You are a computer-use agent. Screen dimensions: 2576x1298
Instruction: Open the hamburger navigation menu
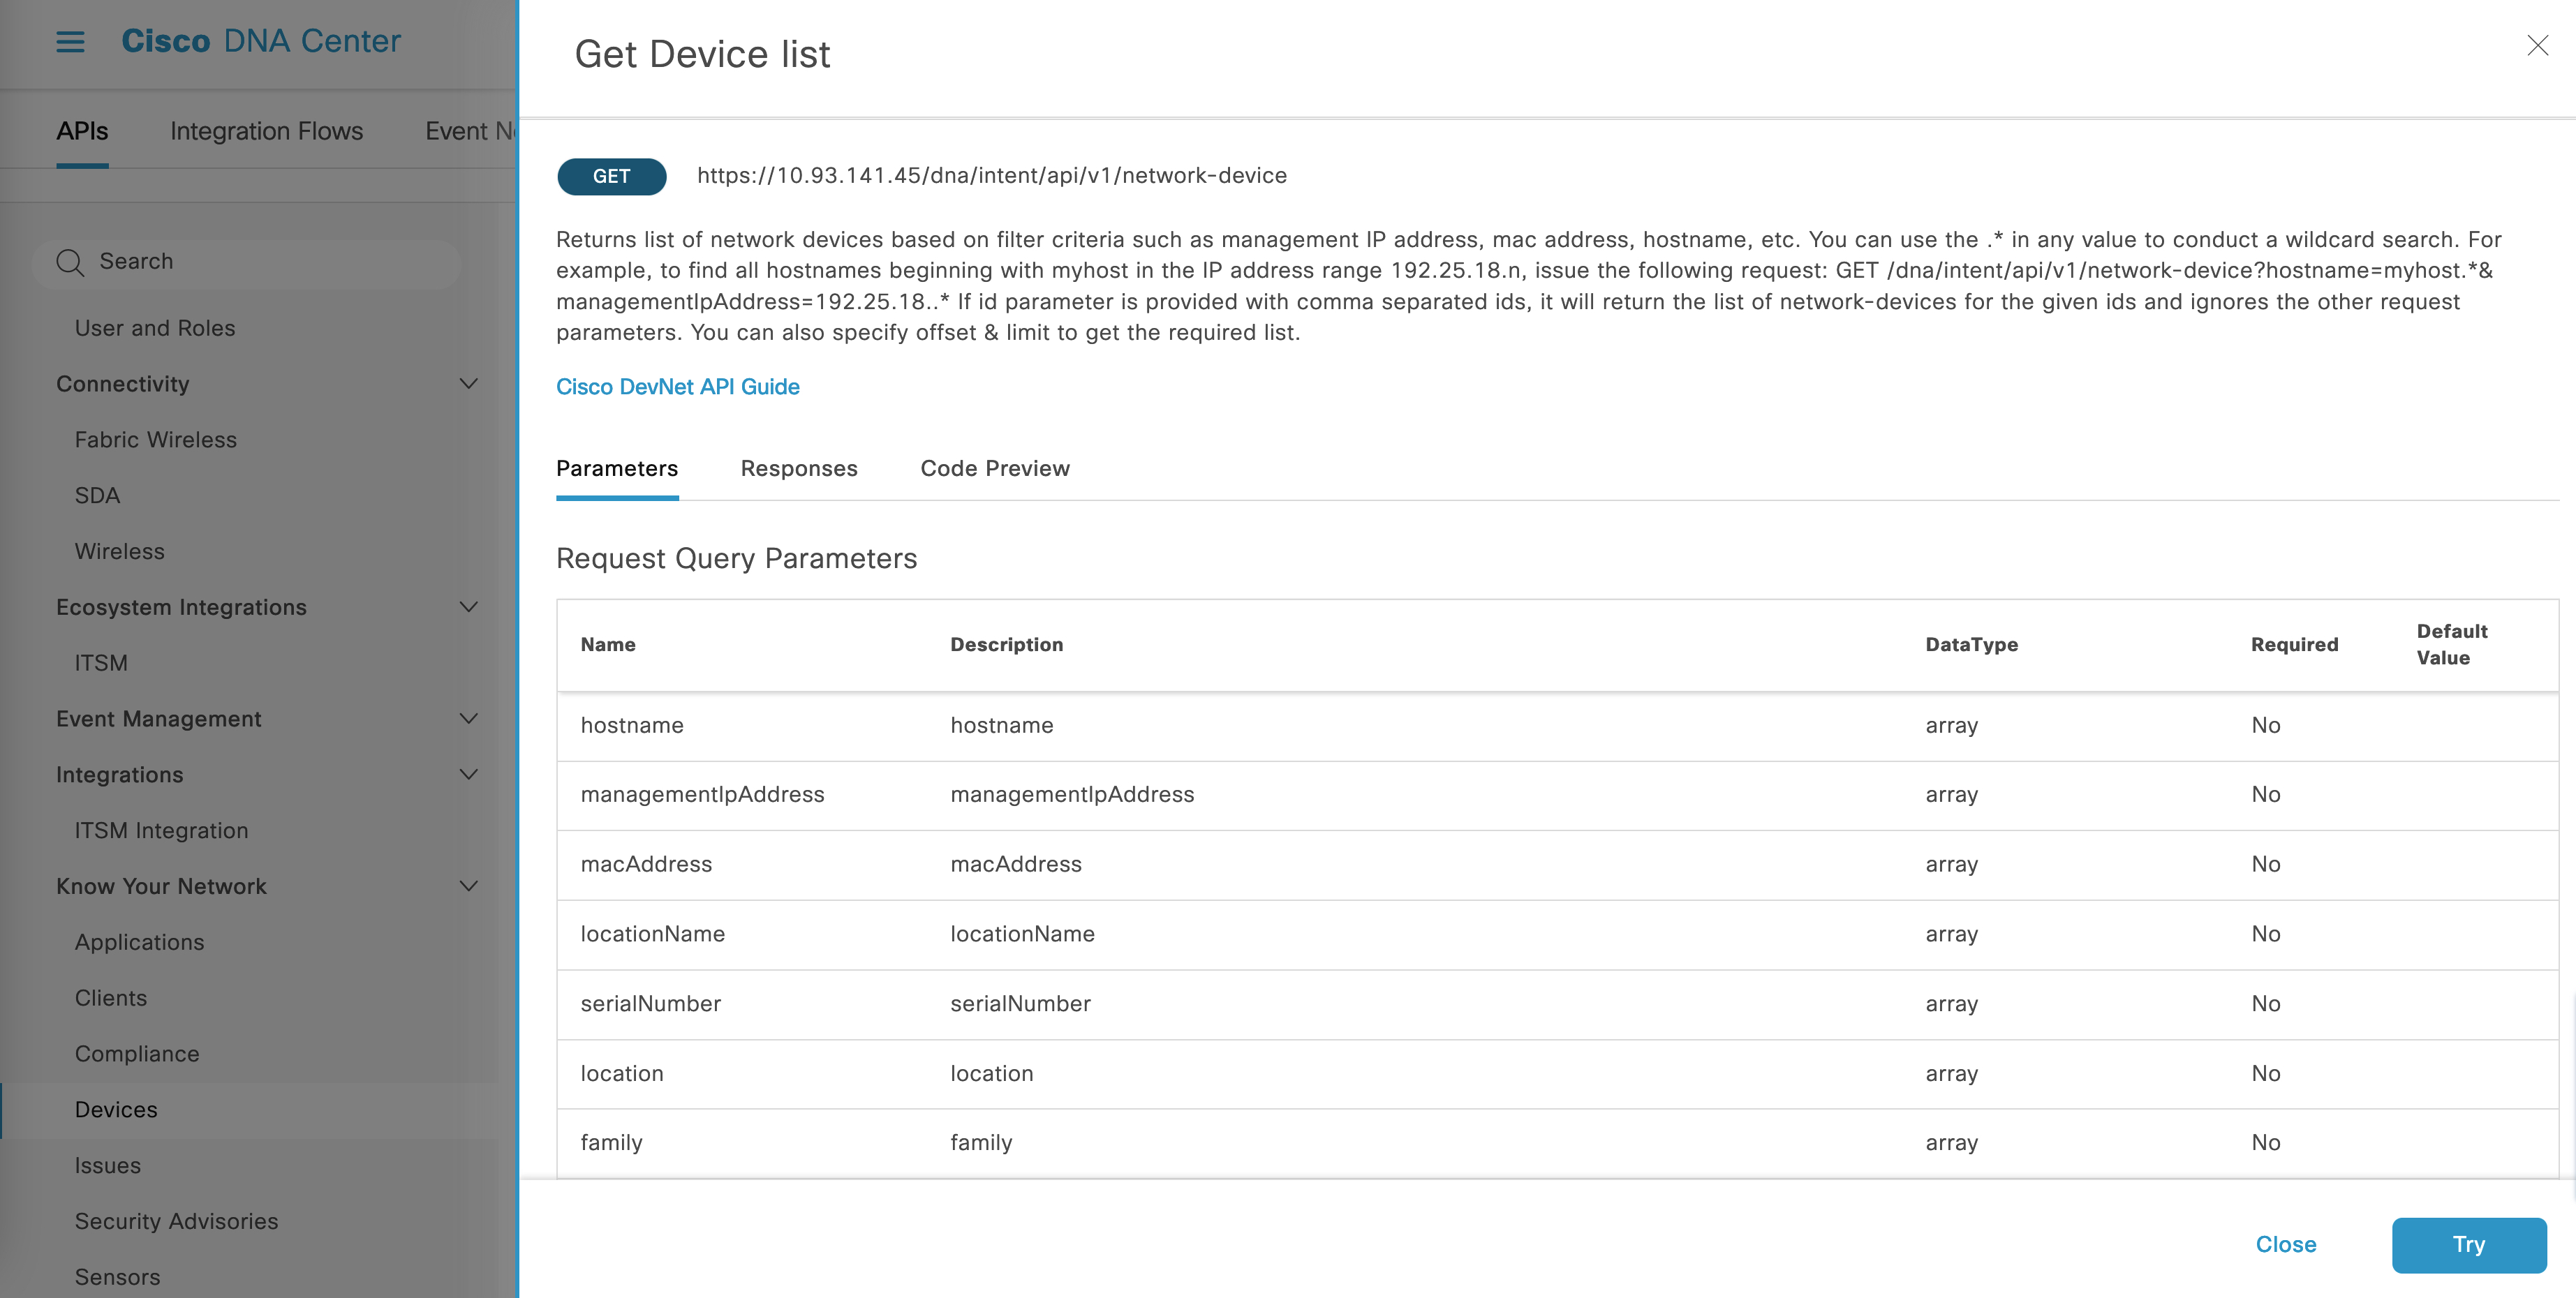click(x=69, y=41)
